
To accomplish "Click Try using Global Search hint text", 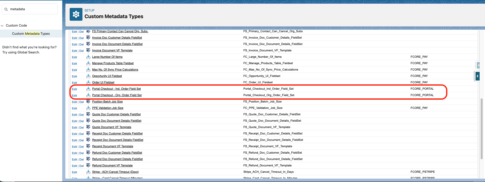I will pyautogui.click(x=21, y=52).
